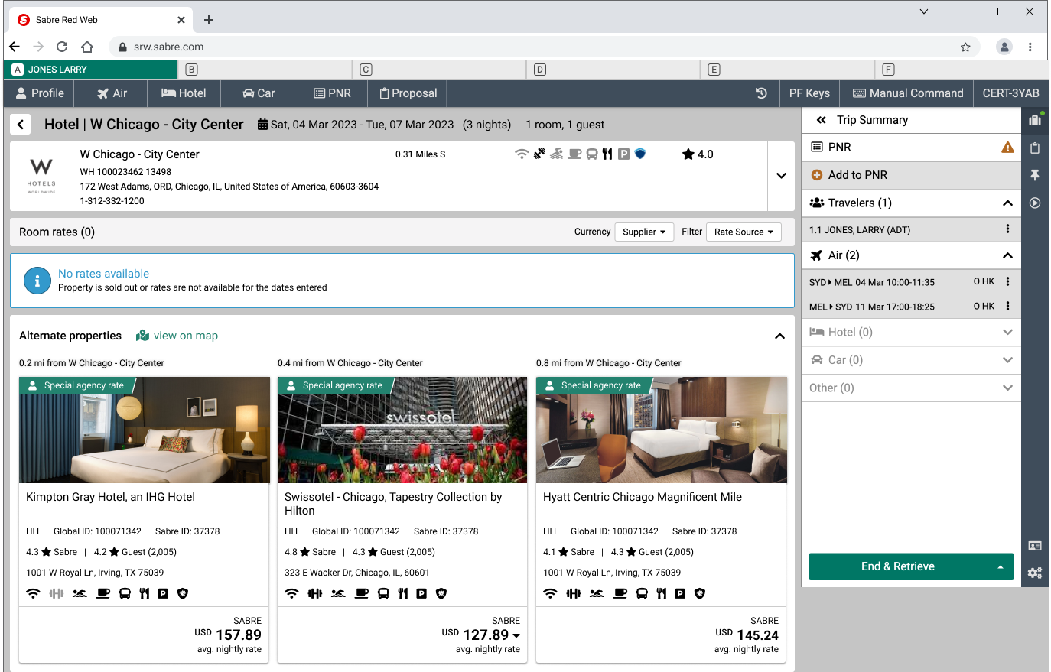Select the JONES LARRY work area tab
Screen dimensions: 1051x672
tap(90, 70)
